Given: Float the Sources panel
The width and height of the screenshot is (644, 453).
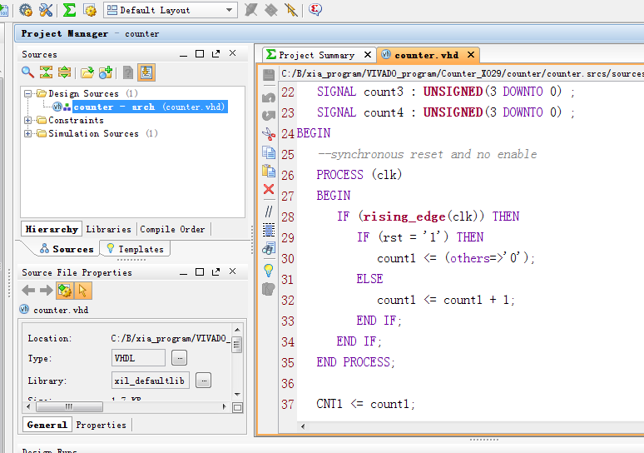Looking at the screenshot, I should 215,54.
